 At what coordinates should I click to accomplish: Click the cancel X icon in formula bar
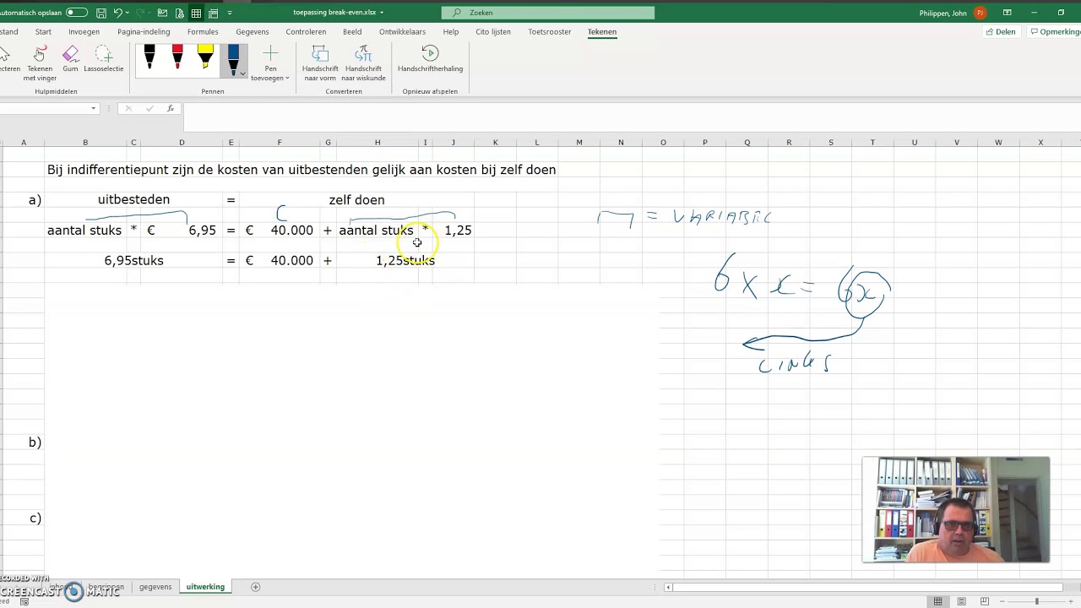(x=128, y=108)
